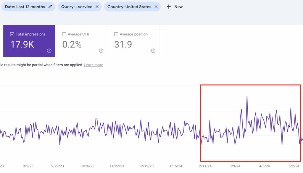
Task: Enable the Average CTR checkbox
Action: click(x=64, y=34)
